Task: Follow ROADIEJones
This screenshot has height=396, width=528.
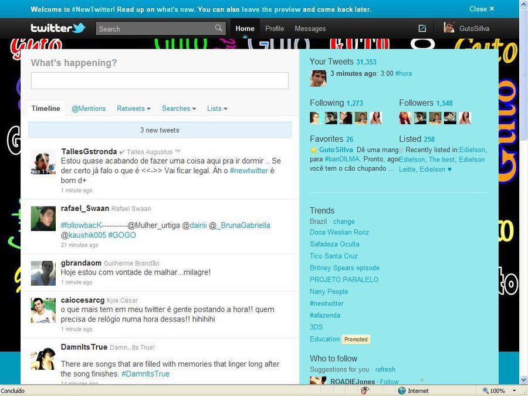Action: coord(389,381)
